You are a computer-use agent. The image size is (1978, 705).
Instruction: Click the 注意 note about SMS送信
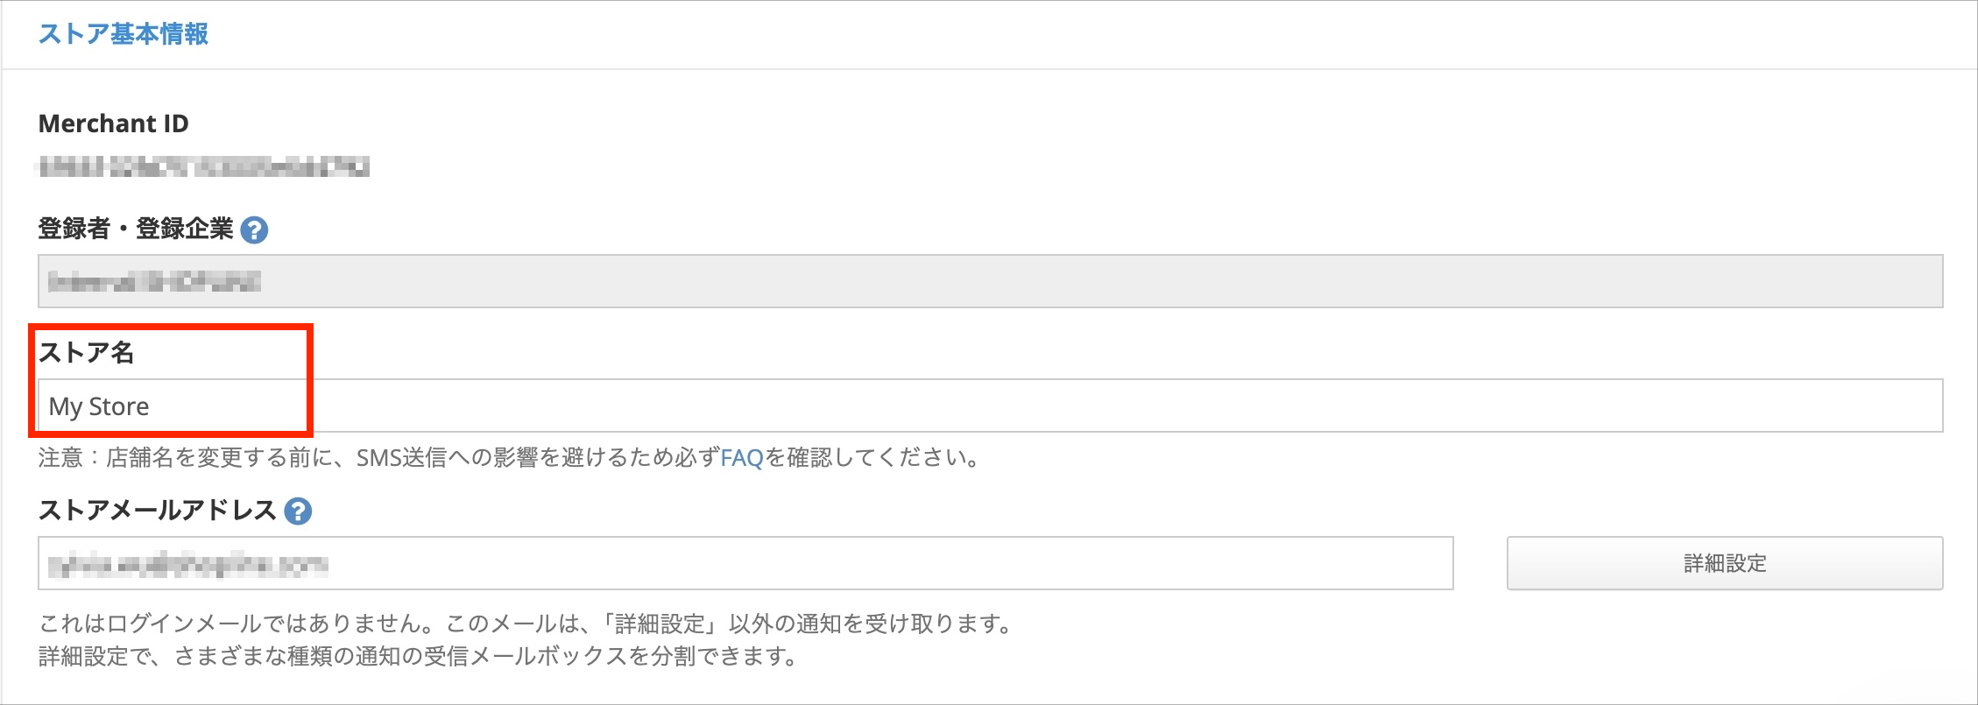pyautogui.click(x=508, y=458)
